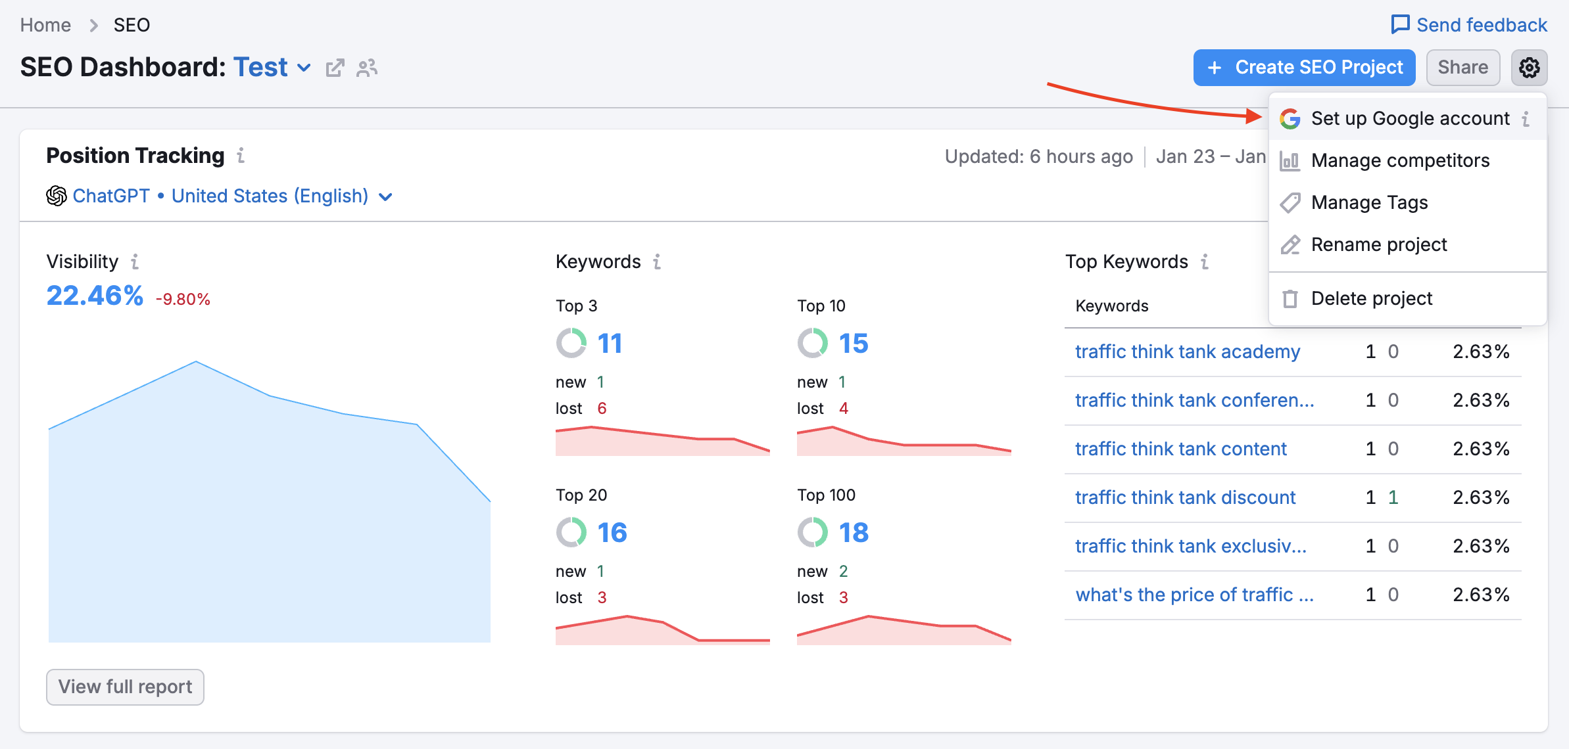
Task: Click the info icon next to Visibility
Action: [x=134, y=261]
